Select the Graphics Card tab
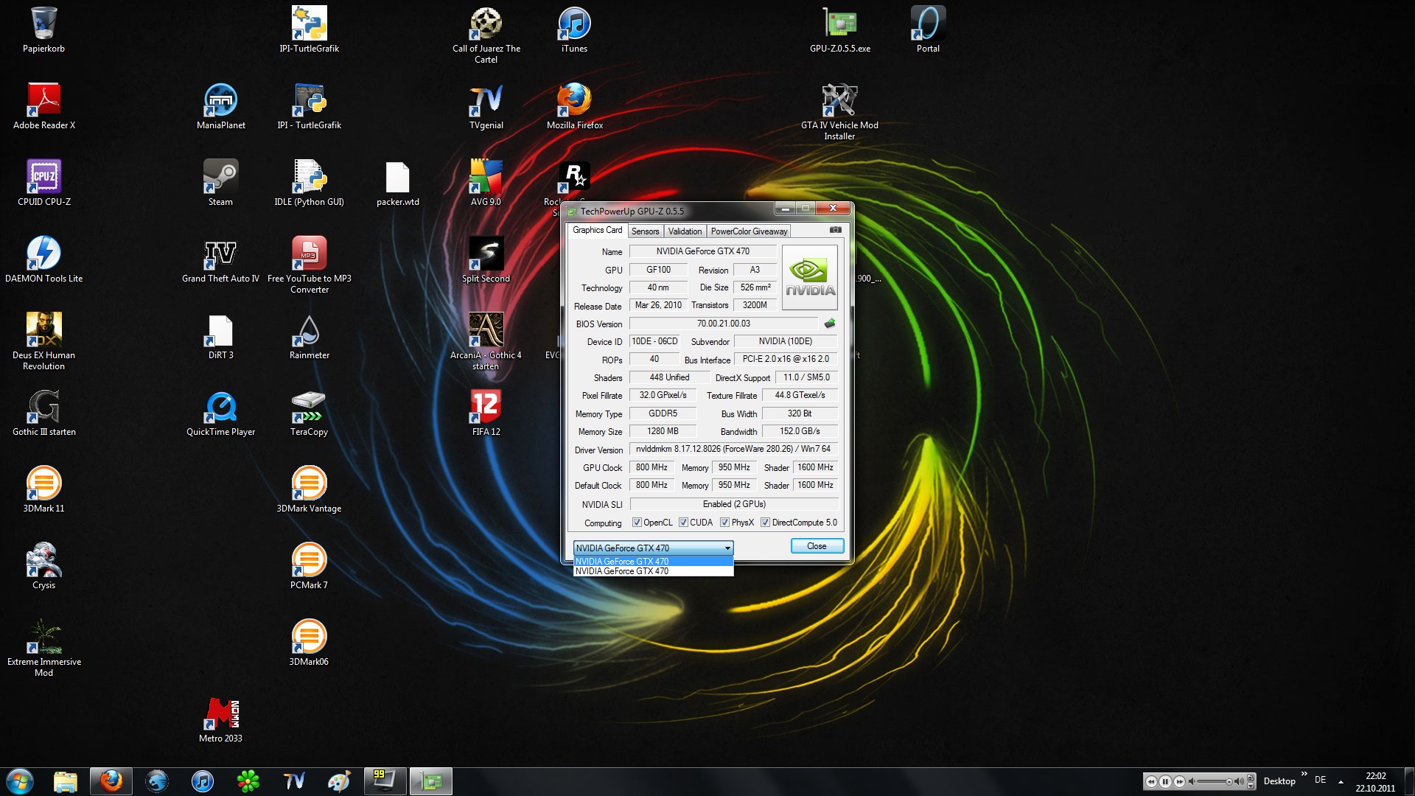Image resolution: width=1415 pixels, height=796 pixels. coord(597,231)
